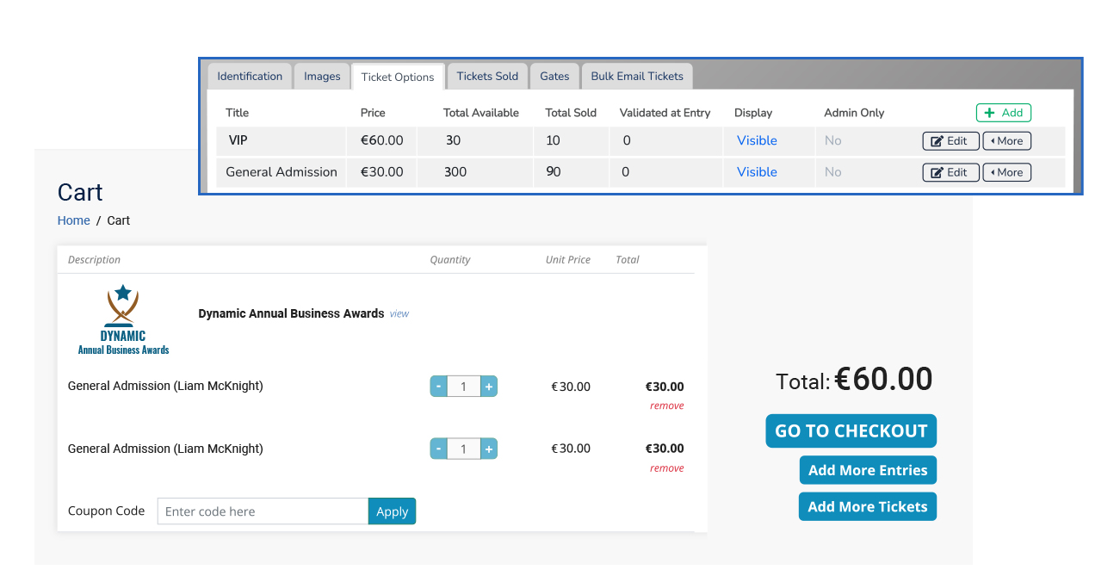
Task: Open the Tickets Sold tab
Action: point(487,77)
